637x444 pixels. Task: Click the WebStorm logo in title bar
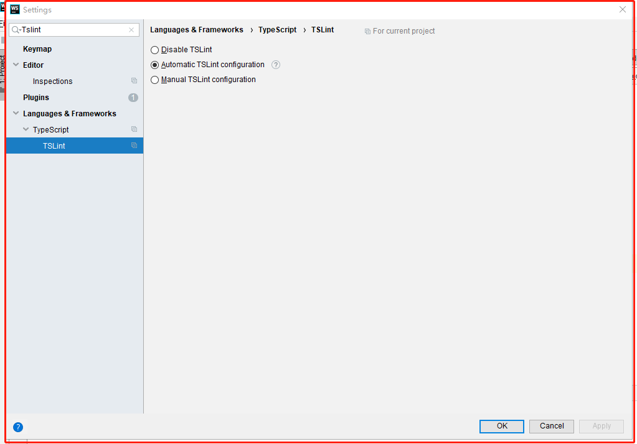point(14,9)
